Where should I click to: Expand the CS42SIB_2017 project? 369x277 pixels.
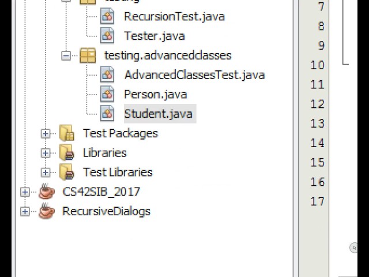point(25,192)
